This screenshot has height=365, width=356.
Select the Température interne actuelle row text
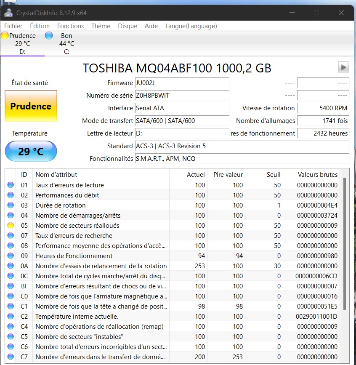click(77, 316)
